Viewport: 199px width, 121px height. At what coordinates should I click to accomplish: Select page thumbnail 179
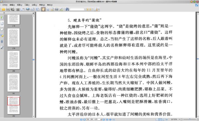(14, 37)
